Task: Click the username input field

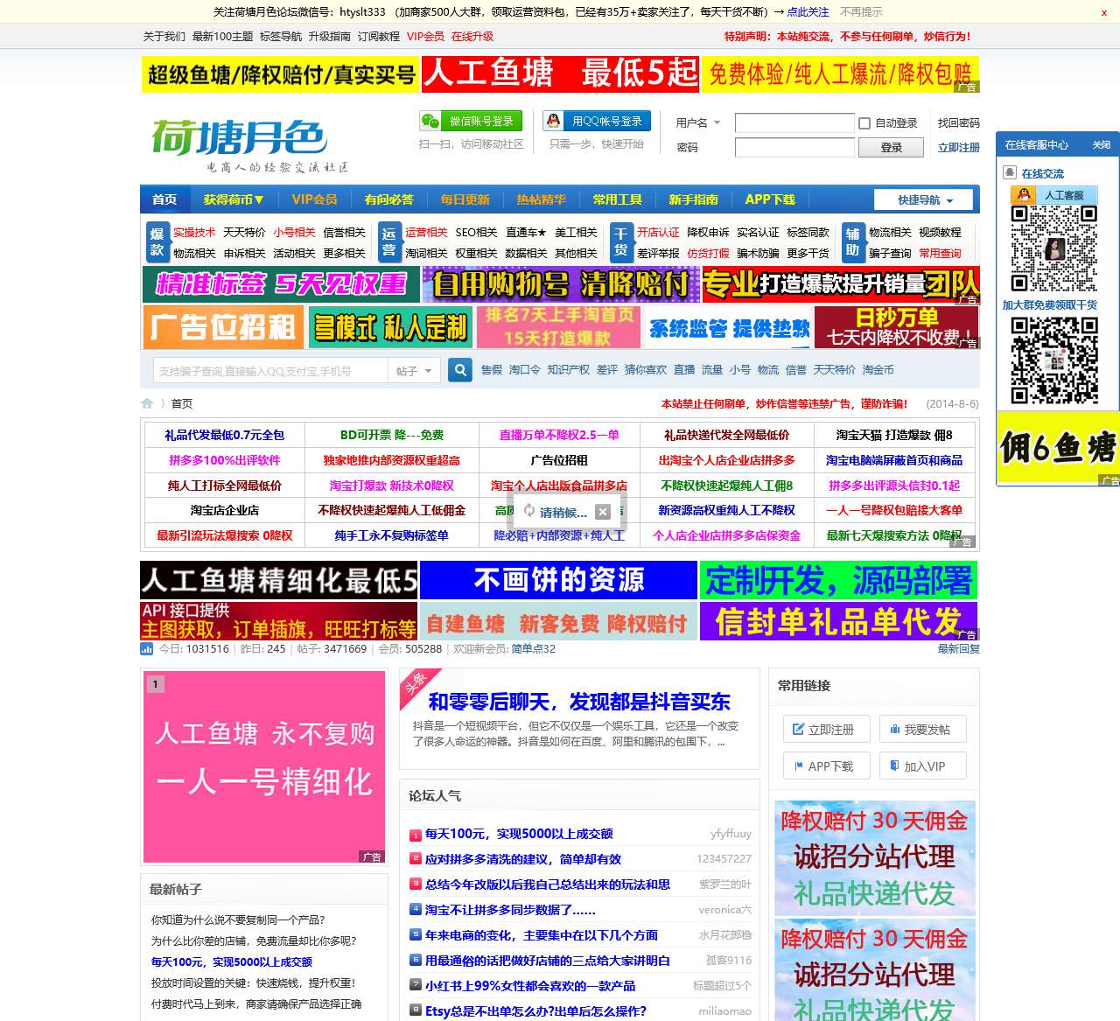Action: tap(794, 122)
